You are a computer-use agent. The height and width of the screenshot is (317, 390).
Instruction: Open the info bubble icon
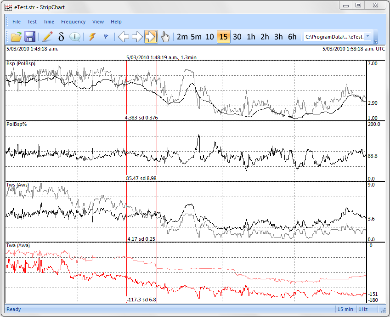click(x=75, y=37)
